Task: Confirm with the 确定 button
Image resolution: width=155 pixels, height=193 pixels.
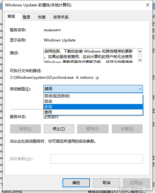Action: click(x=76, y=183)
